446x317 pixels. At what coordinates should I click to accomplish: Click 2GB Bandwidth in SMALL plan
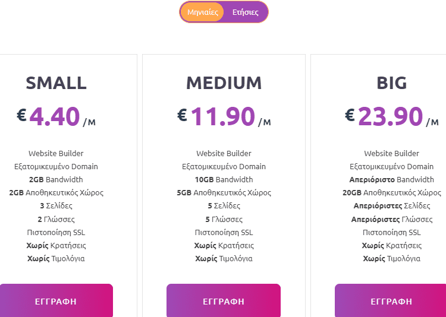(56, 179)
